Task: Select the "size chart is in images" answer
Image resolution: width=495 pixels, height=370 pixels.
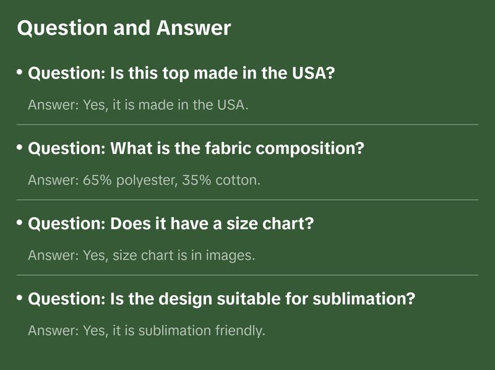Action: (141, 255)
